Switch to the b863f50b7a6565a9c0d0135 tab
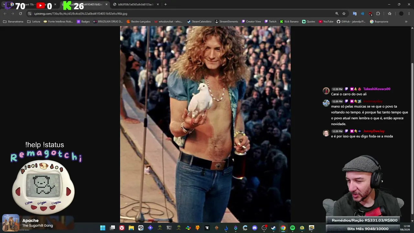 point(136,5)
